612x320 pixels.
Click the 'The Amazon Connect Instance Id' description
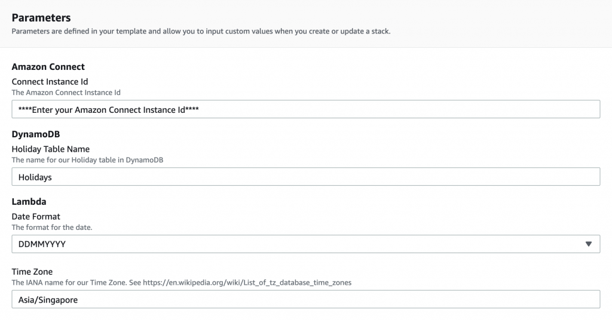(66, 93)
